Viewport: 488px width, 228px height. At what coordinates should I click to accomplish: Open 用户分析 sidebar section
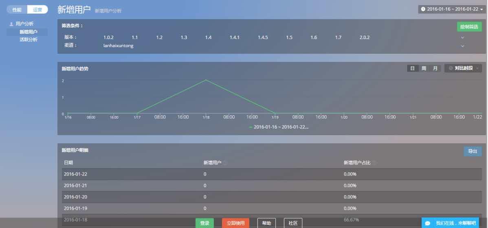coord(24,24)
